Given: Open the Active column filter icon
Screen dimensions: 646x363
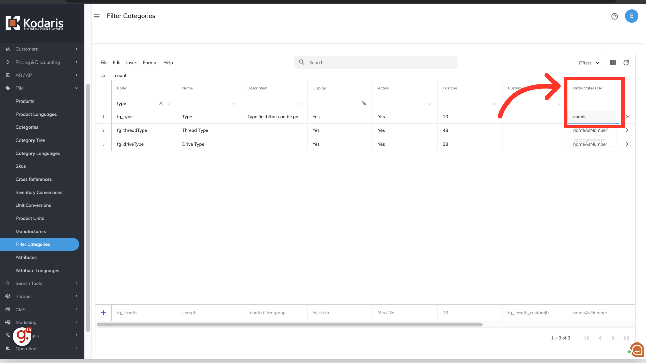Looking at the screenshot, I should click(x=429, y=103).
